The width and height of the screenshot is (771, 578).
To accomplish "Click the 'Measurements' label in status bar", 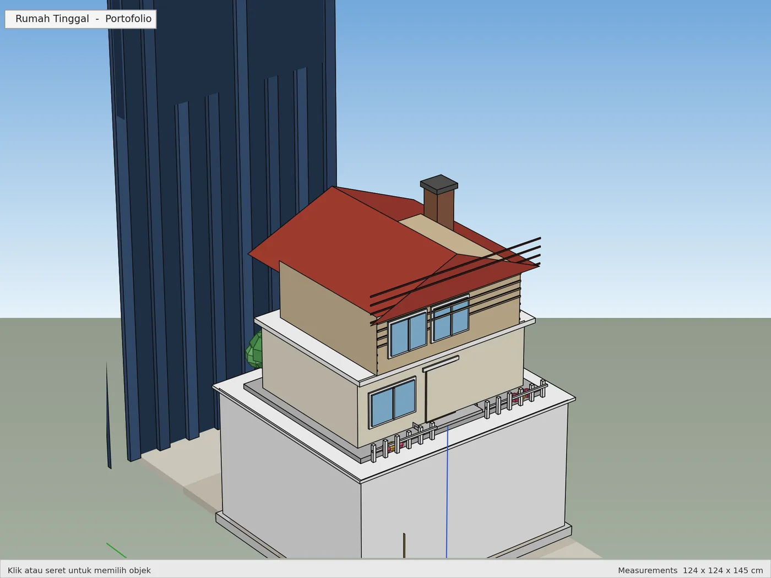I will pyautogui.click(x=647, y=570).
